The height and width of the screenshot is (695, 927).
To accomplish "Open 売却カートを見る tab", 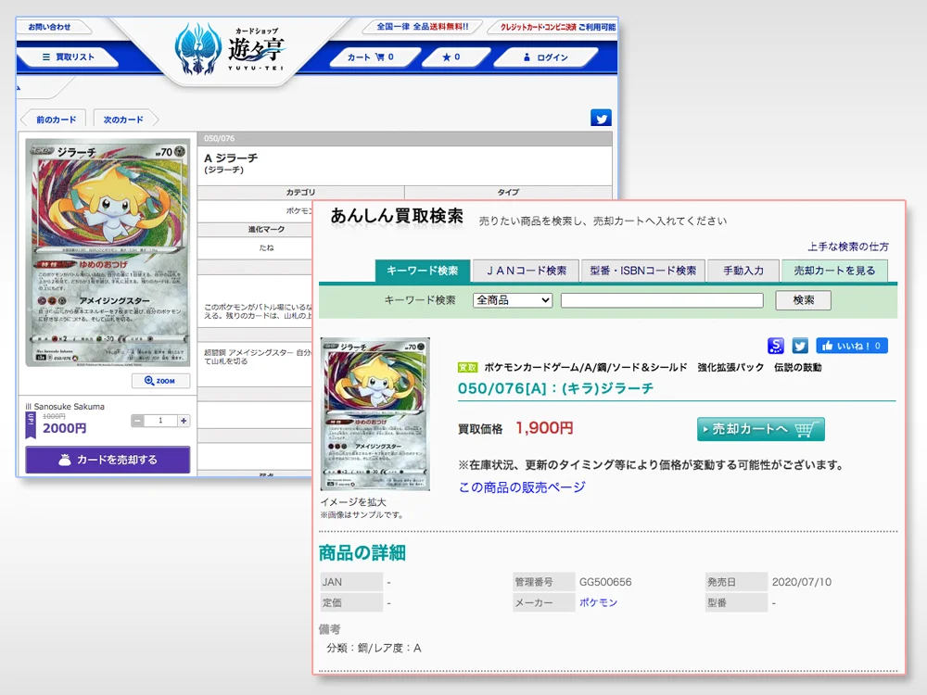I will click(x=834, y=271).
